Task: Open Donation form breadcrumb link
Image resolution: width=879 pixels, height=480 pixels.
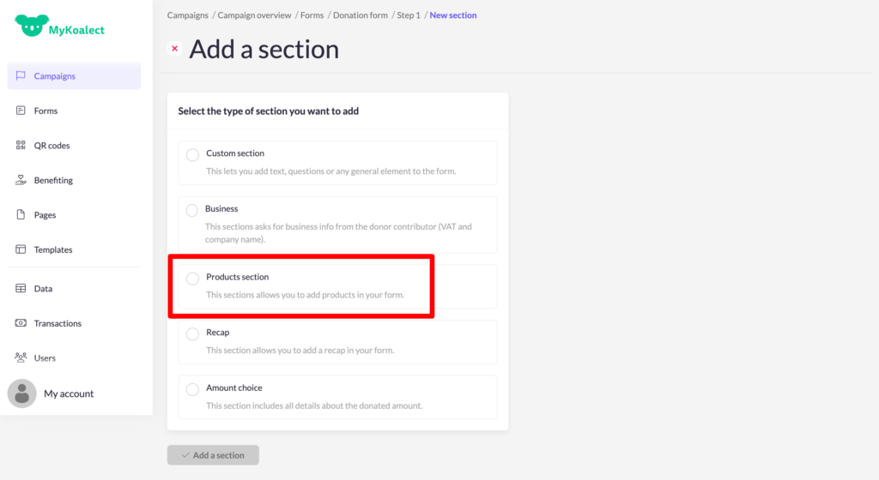Action: [361, 15]
